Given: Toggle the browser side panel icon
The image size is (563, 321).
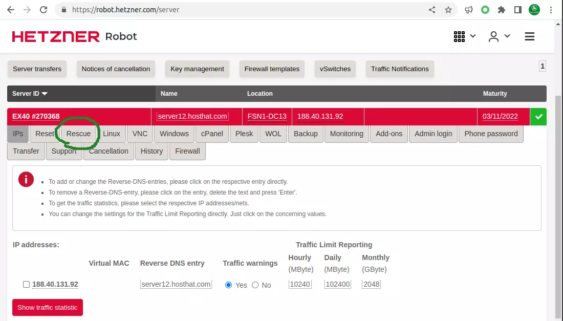Looking at the screenshot, I should (517, 10).
